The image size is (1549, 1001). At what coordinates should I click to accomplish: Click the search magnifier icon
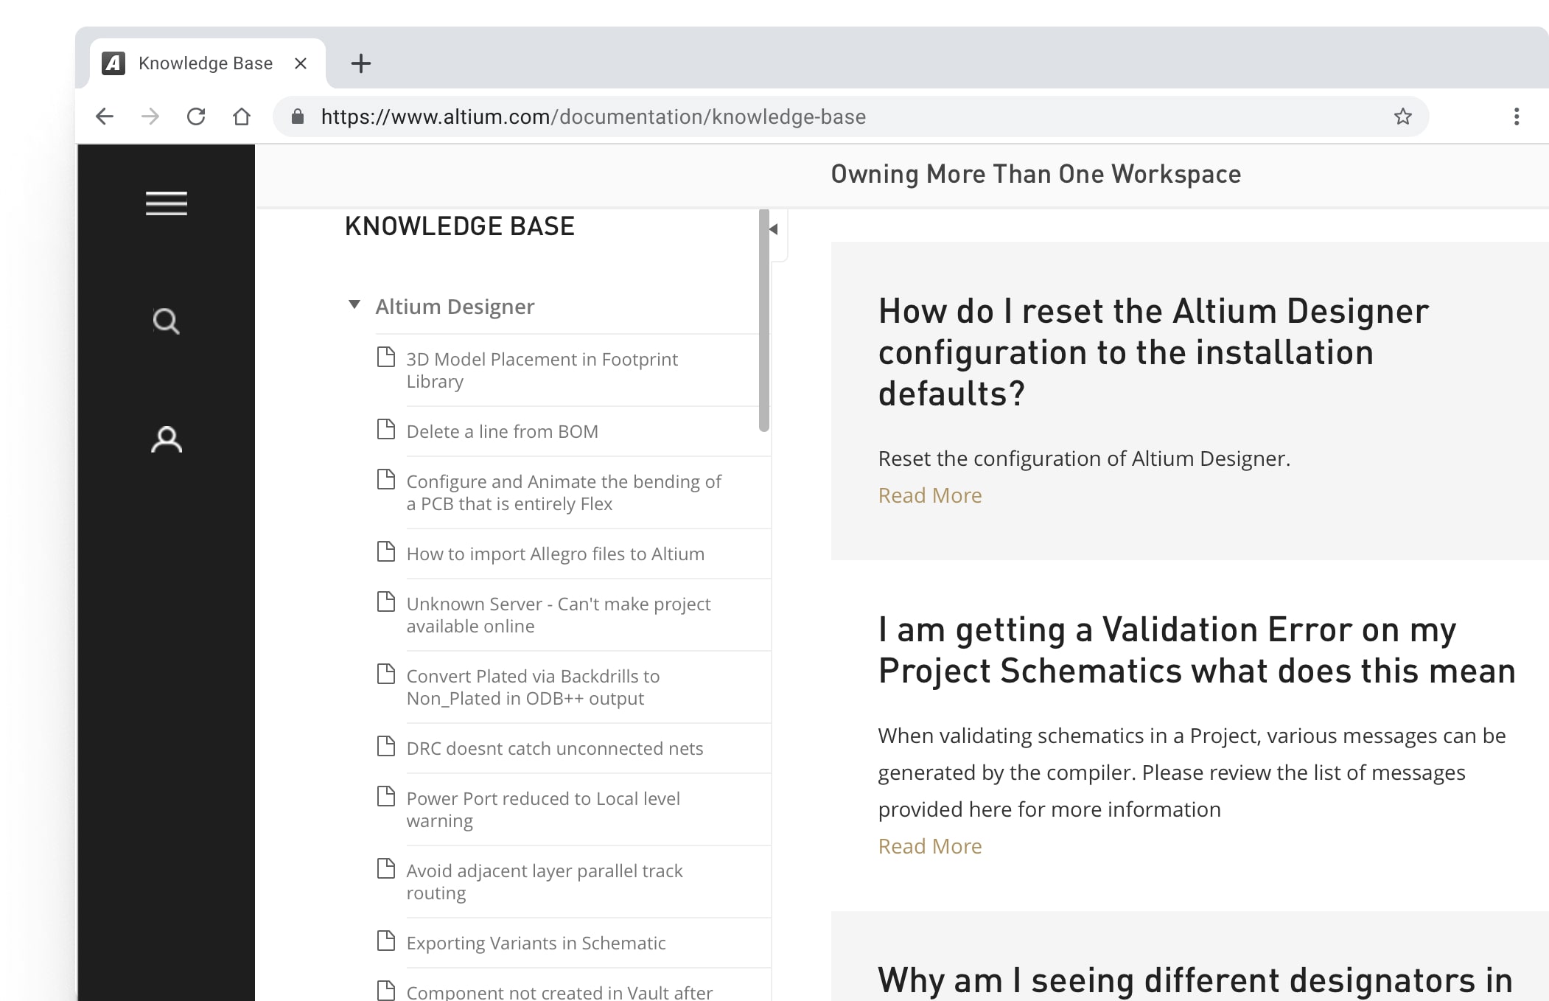(x=166, y=321)
